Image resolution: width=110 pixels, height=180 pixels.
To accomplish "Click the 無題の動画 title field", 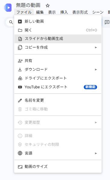I will (x=28, y=5).
